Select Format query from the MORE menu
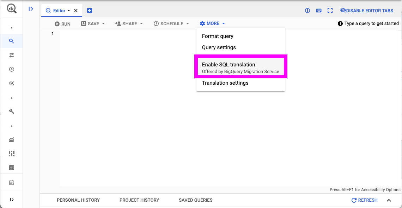402x208 pixels. 217,36
